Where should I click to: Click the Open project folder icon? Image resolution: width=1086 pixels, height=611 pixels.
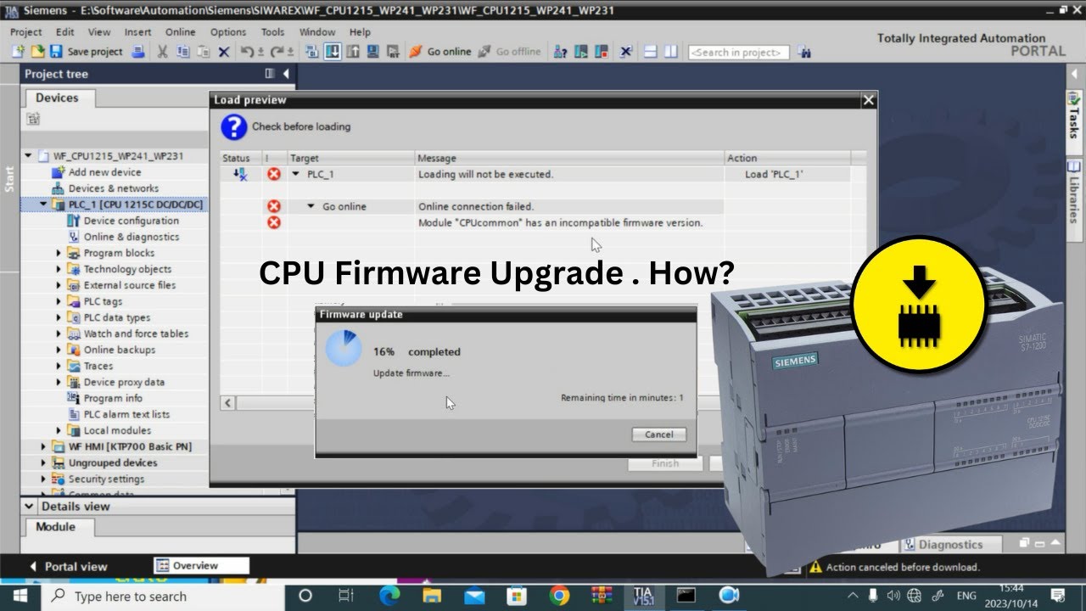(37, 52)
